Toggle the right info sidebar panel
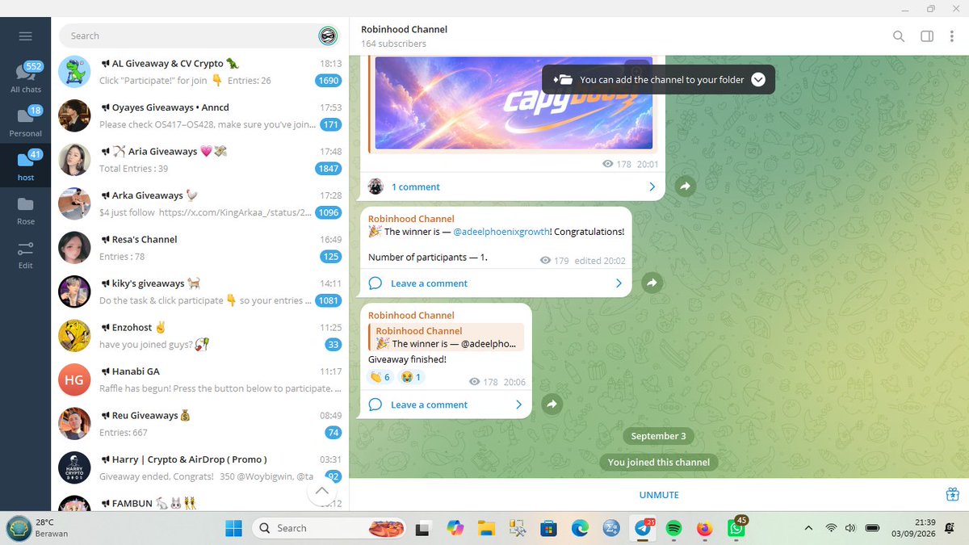The height and width of the screenshot is (545, 969). click(x=927, y=36)
